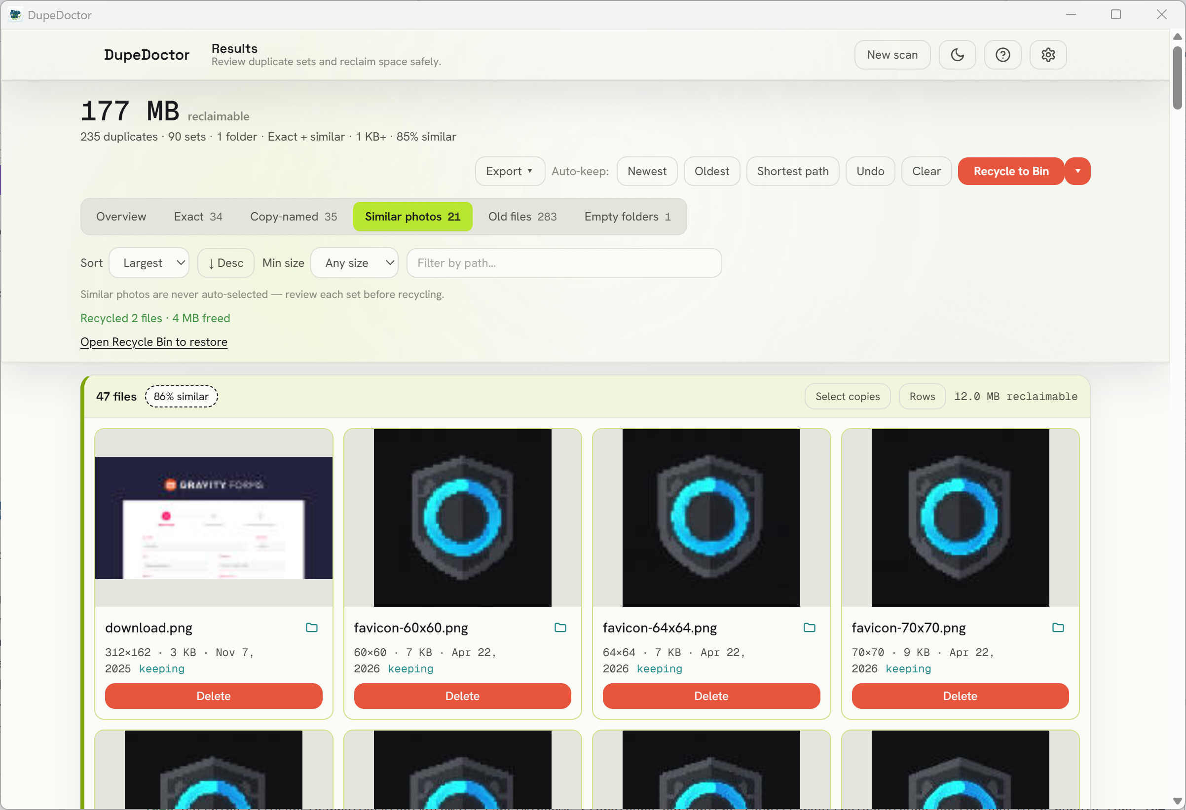Click the '177 MB' reclaimable figure
Screen dimensions: 1186x810
pyautogui.click(x=130, y=111)
